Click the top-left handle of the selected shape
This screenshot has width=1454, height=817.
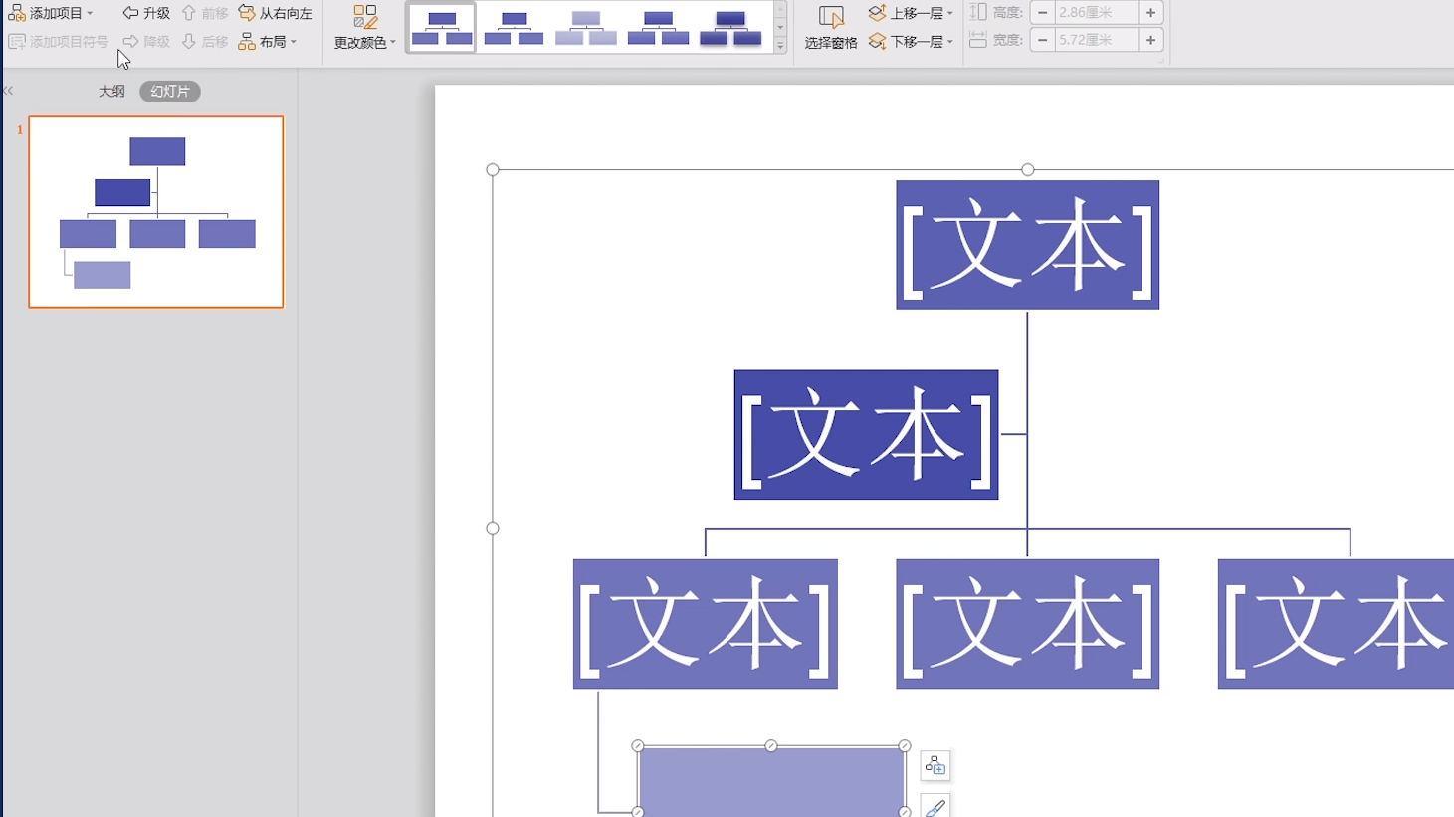point(638,745)
